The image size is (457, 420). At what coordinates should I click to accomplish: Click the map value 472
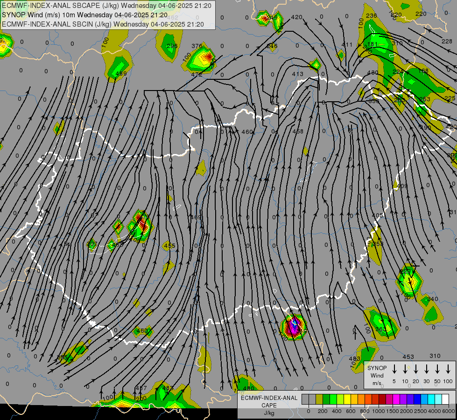point(197,75)
